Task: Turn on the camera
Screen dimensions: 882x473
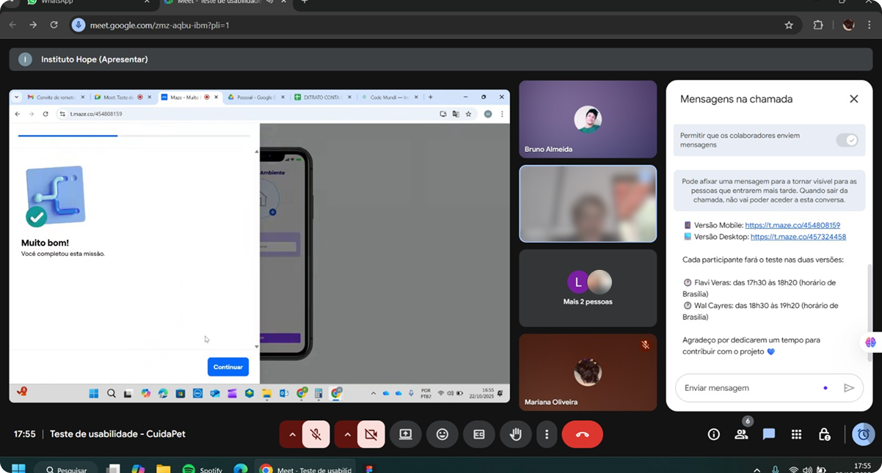Action: (371, 435)
